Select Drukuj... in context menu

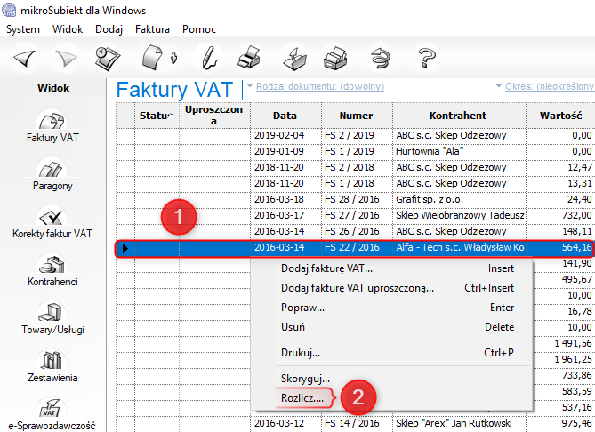pos(391,353)
